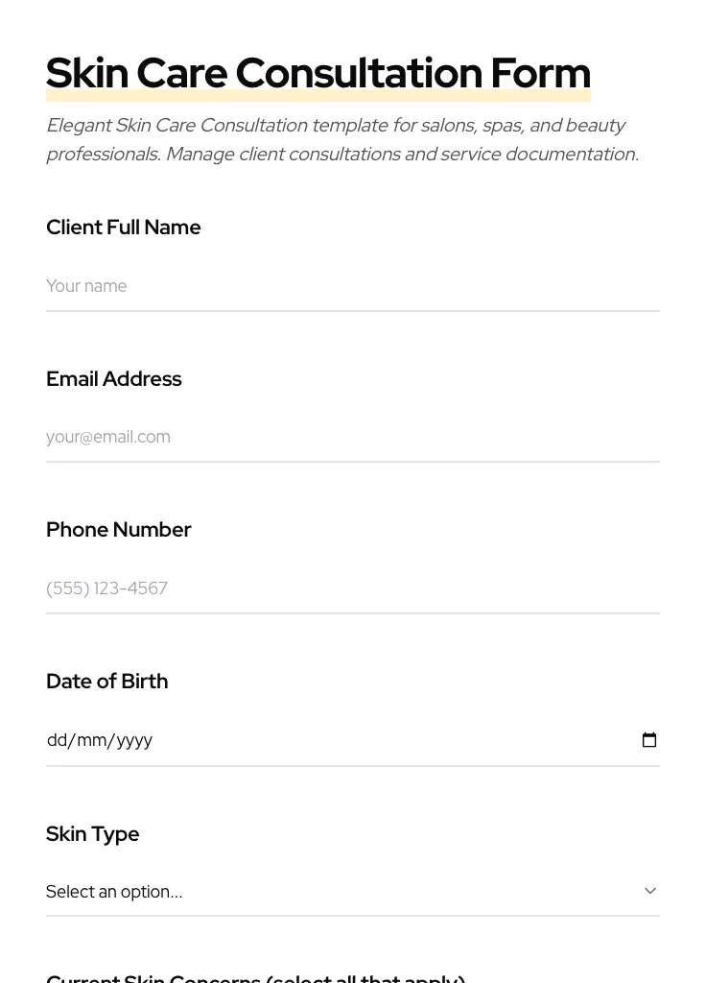Click the 'Client Full Name' label
The image size is (706, 983).
click(123, 228)
